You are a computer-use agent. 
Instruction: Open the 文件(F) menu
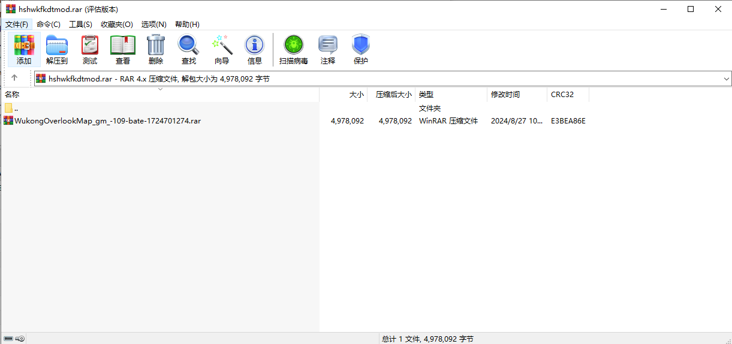click(17, 24)
